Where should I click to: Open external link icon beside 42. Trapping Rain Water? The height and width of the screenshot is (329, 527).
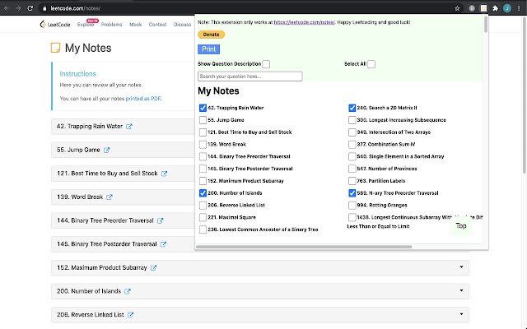[x=129, y=127]
